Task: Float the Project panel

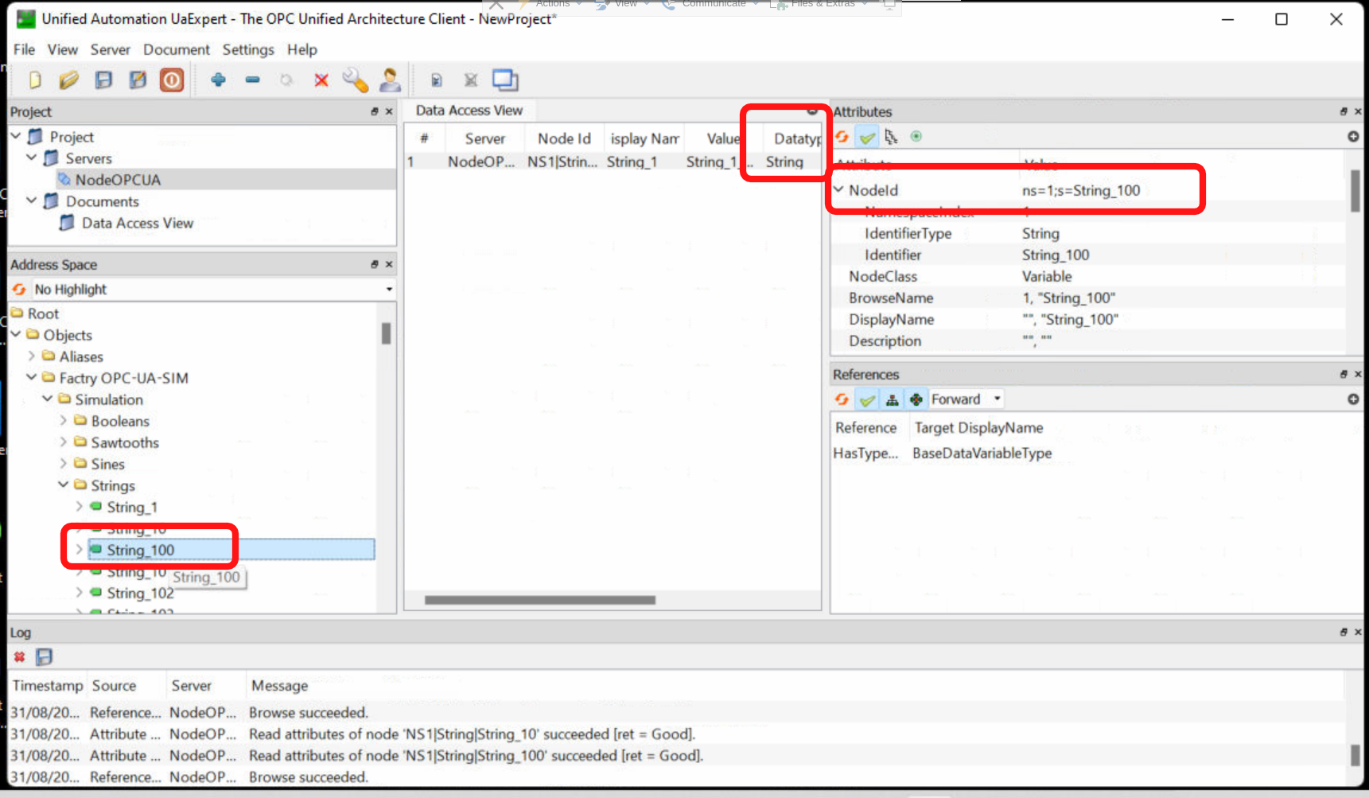Action: [x=374, y=112]
